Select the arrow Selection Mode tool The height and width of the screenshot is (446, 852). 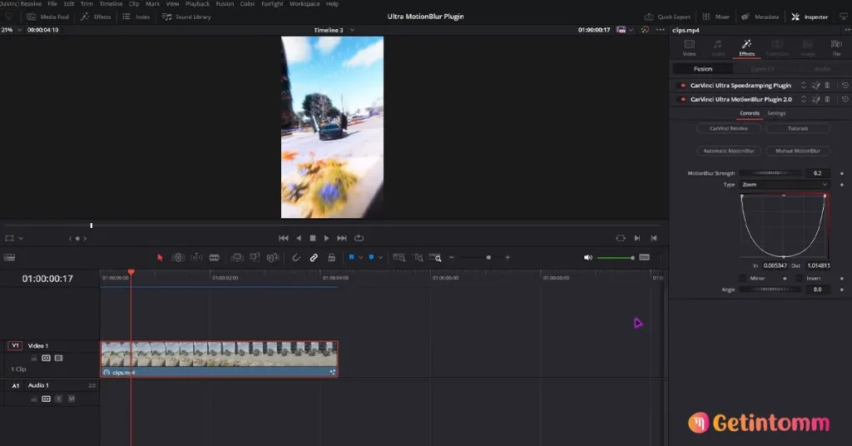tap(160, 257)
